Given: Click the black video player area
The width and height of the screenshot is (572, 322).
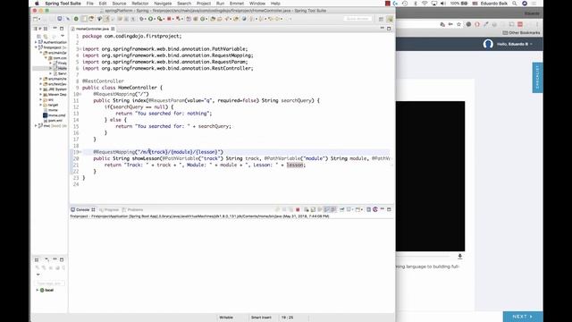Looking at the screenshot, I should 430,176.
